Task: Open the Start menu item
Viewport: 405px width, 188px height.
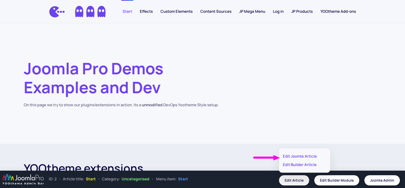Action: pyautogui.click(x=127, y=11)
